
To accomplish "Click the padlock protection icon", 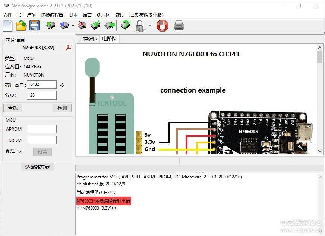I will pos(141,26).
